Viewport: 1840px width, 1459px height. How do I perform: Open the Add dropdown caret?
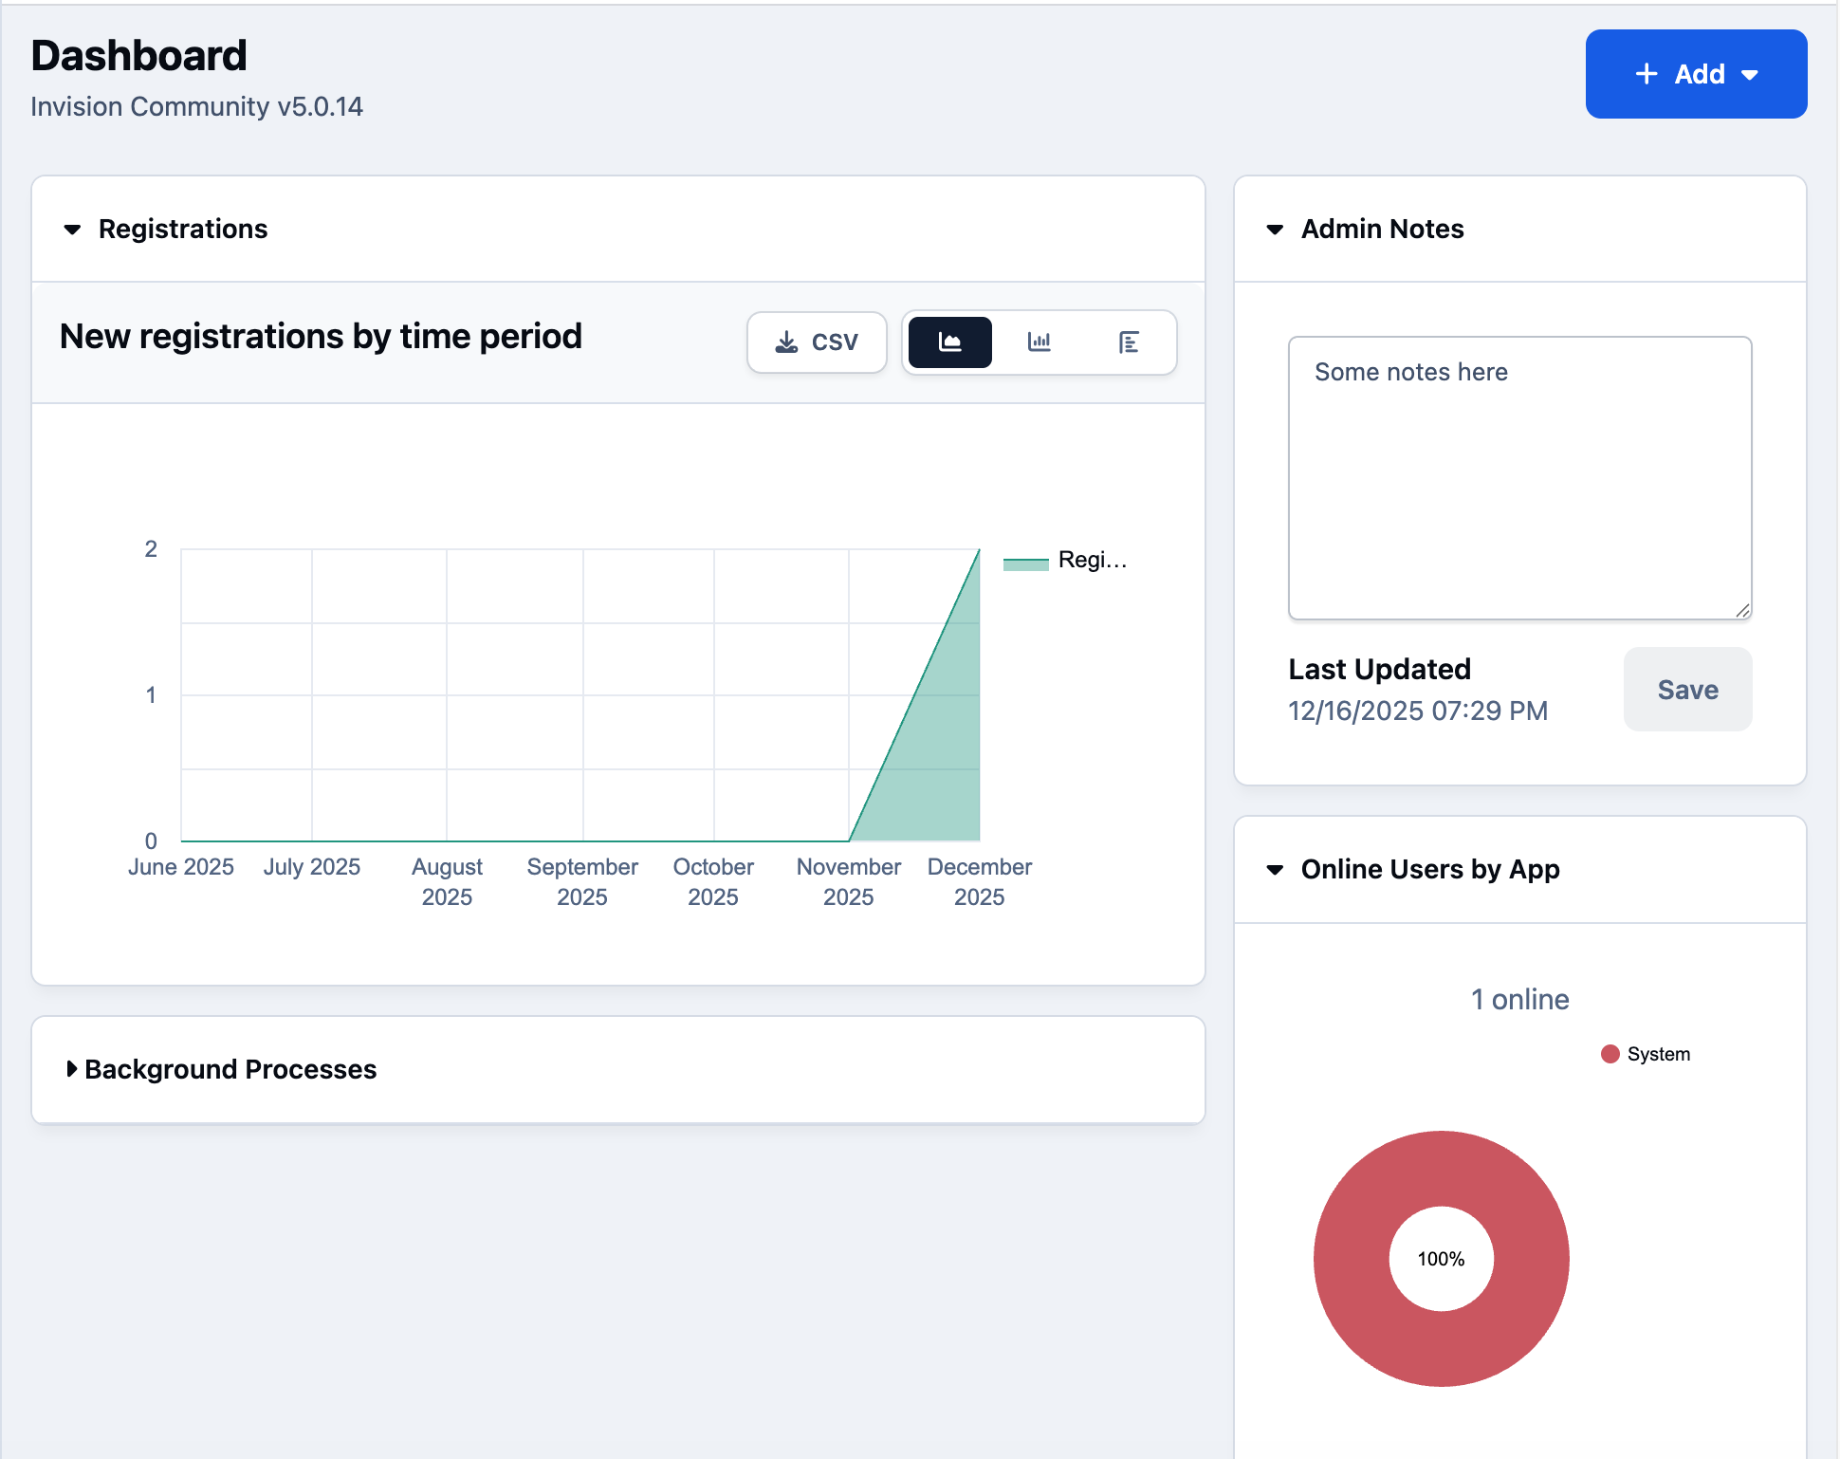point(1750,75)
